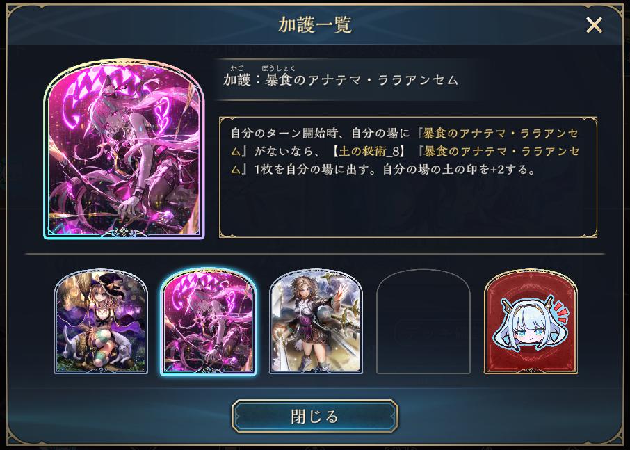The width and height of the screenshot is (630, 450).
Task: Select the swordswoman blessing card thumbnail
Action: pos(316,321)
